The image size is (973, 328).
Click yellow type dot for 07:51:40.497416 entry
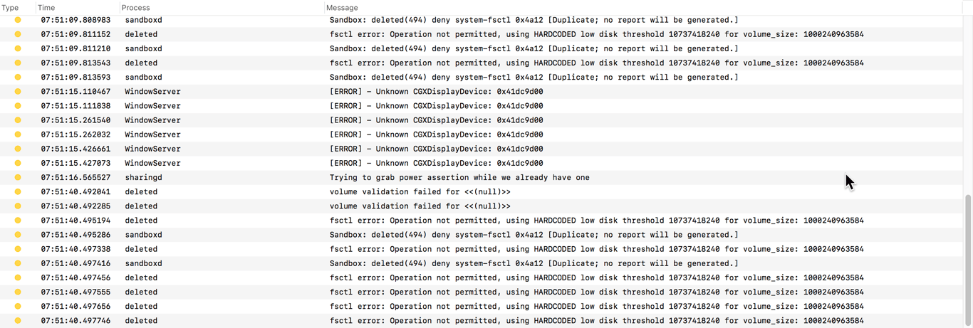click(18, 263)
